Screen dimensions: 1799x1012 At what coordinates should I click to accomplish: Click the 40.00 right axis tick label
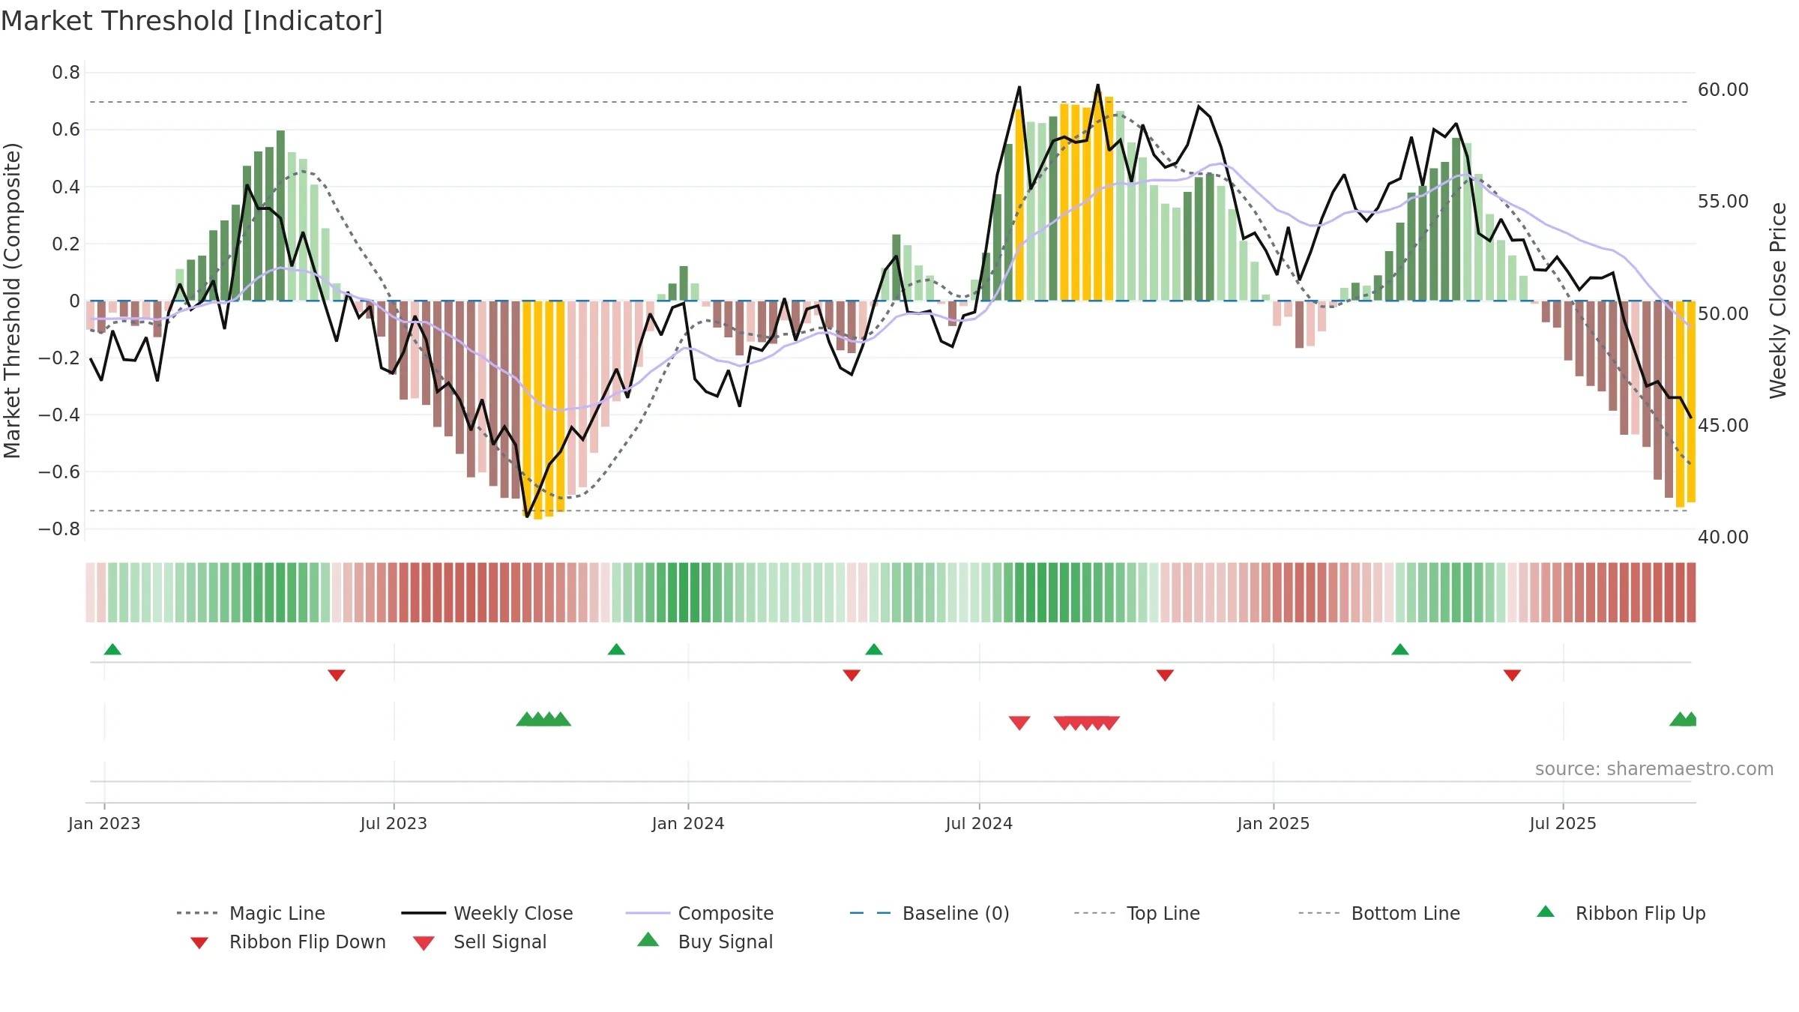point(1723,537)
